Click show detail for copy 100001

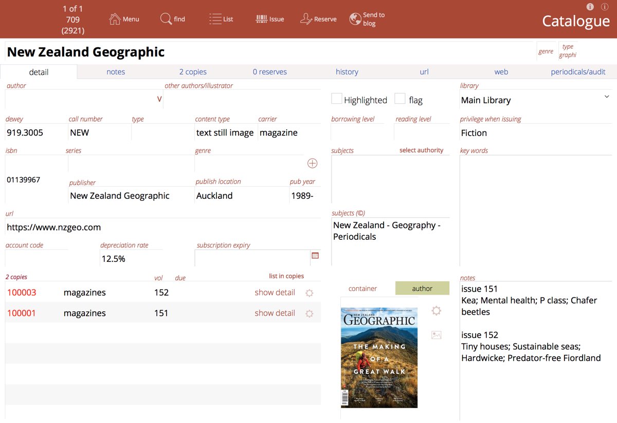coord(275,313)
